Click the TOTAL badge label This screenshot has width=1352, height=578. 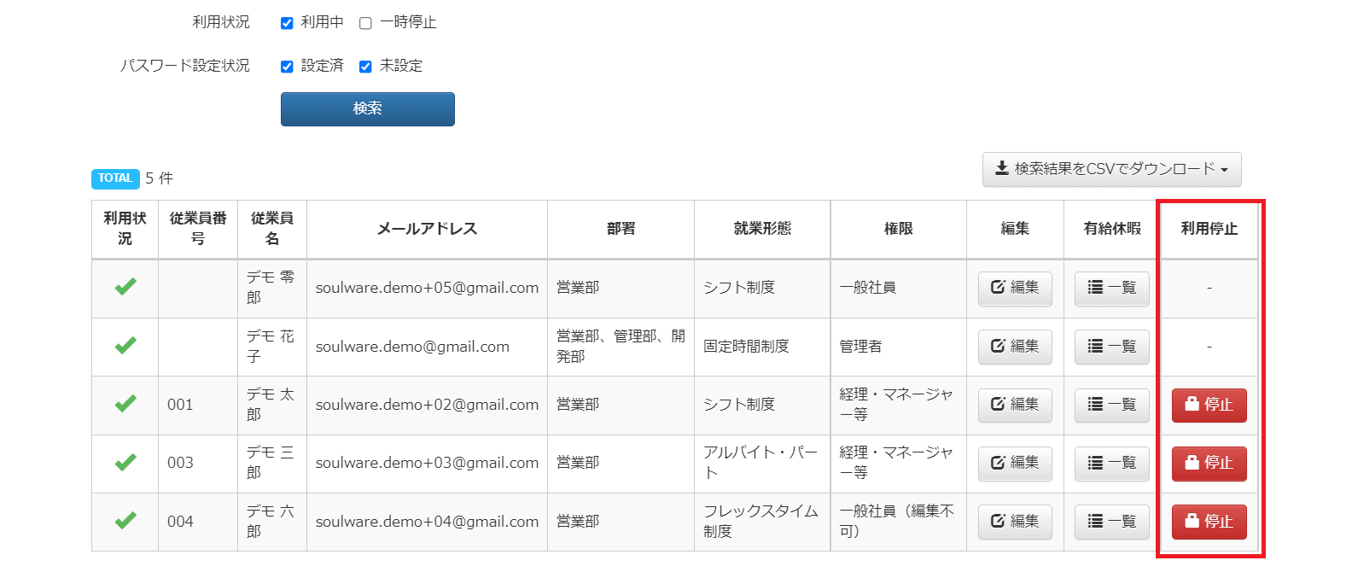pos(115,178)
